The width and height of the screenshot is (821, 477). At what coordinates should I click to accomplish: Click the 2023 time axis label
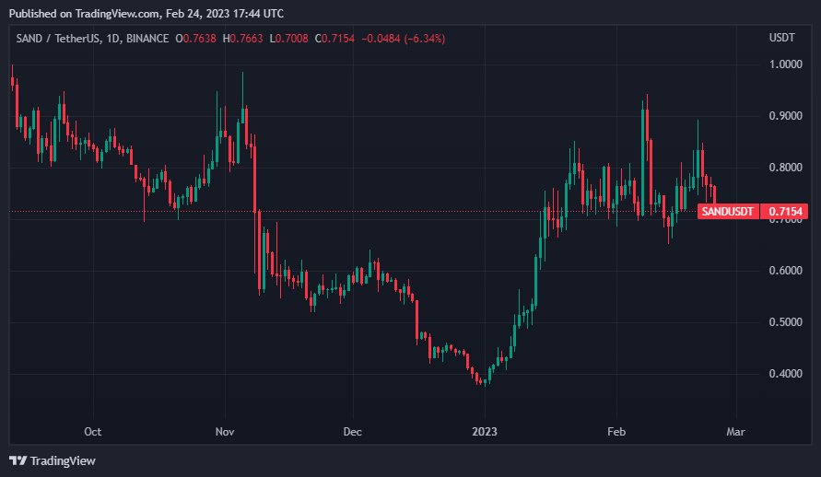pyautogui.click(x=485, y=432)
